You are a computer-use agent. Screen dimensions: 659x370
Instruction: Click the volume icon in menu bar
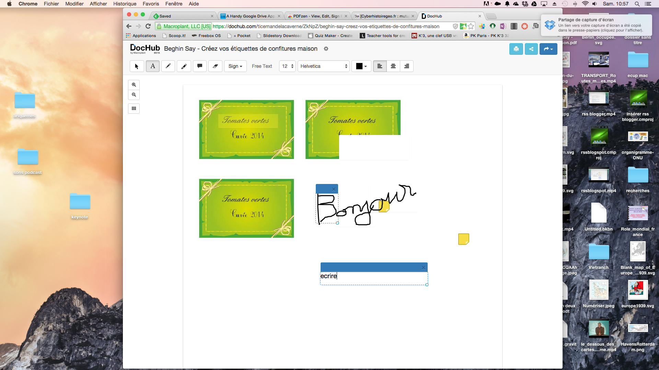click(594, 4)
